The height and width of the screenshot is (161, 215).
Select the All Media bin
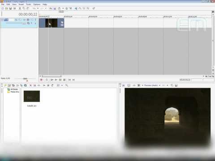[x=13, y=89]
